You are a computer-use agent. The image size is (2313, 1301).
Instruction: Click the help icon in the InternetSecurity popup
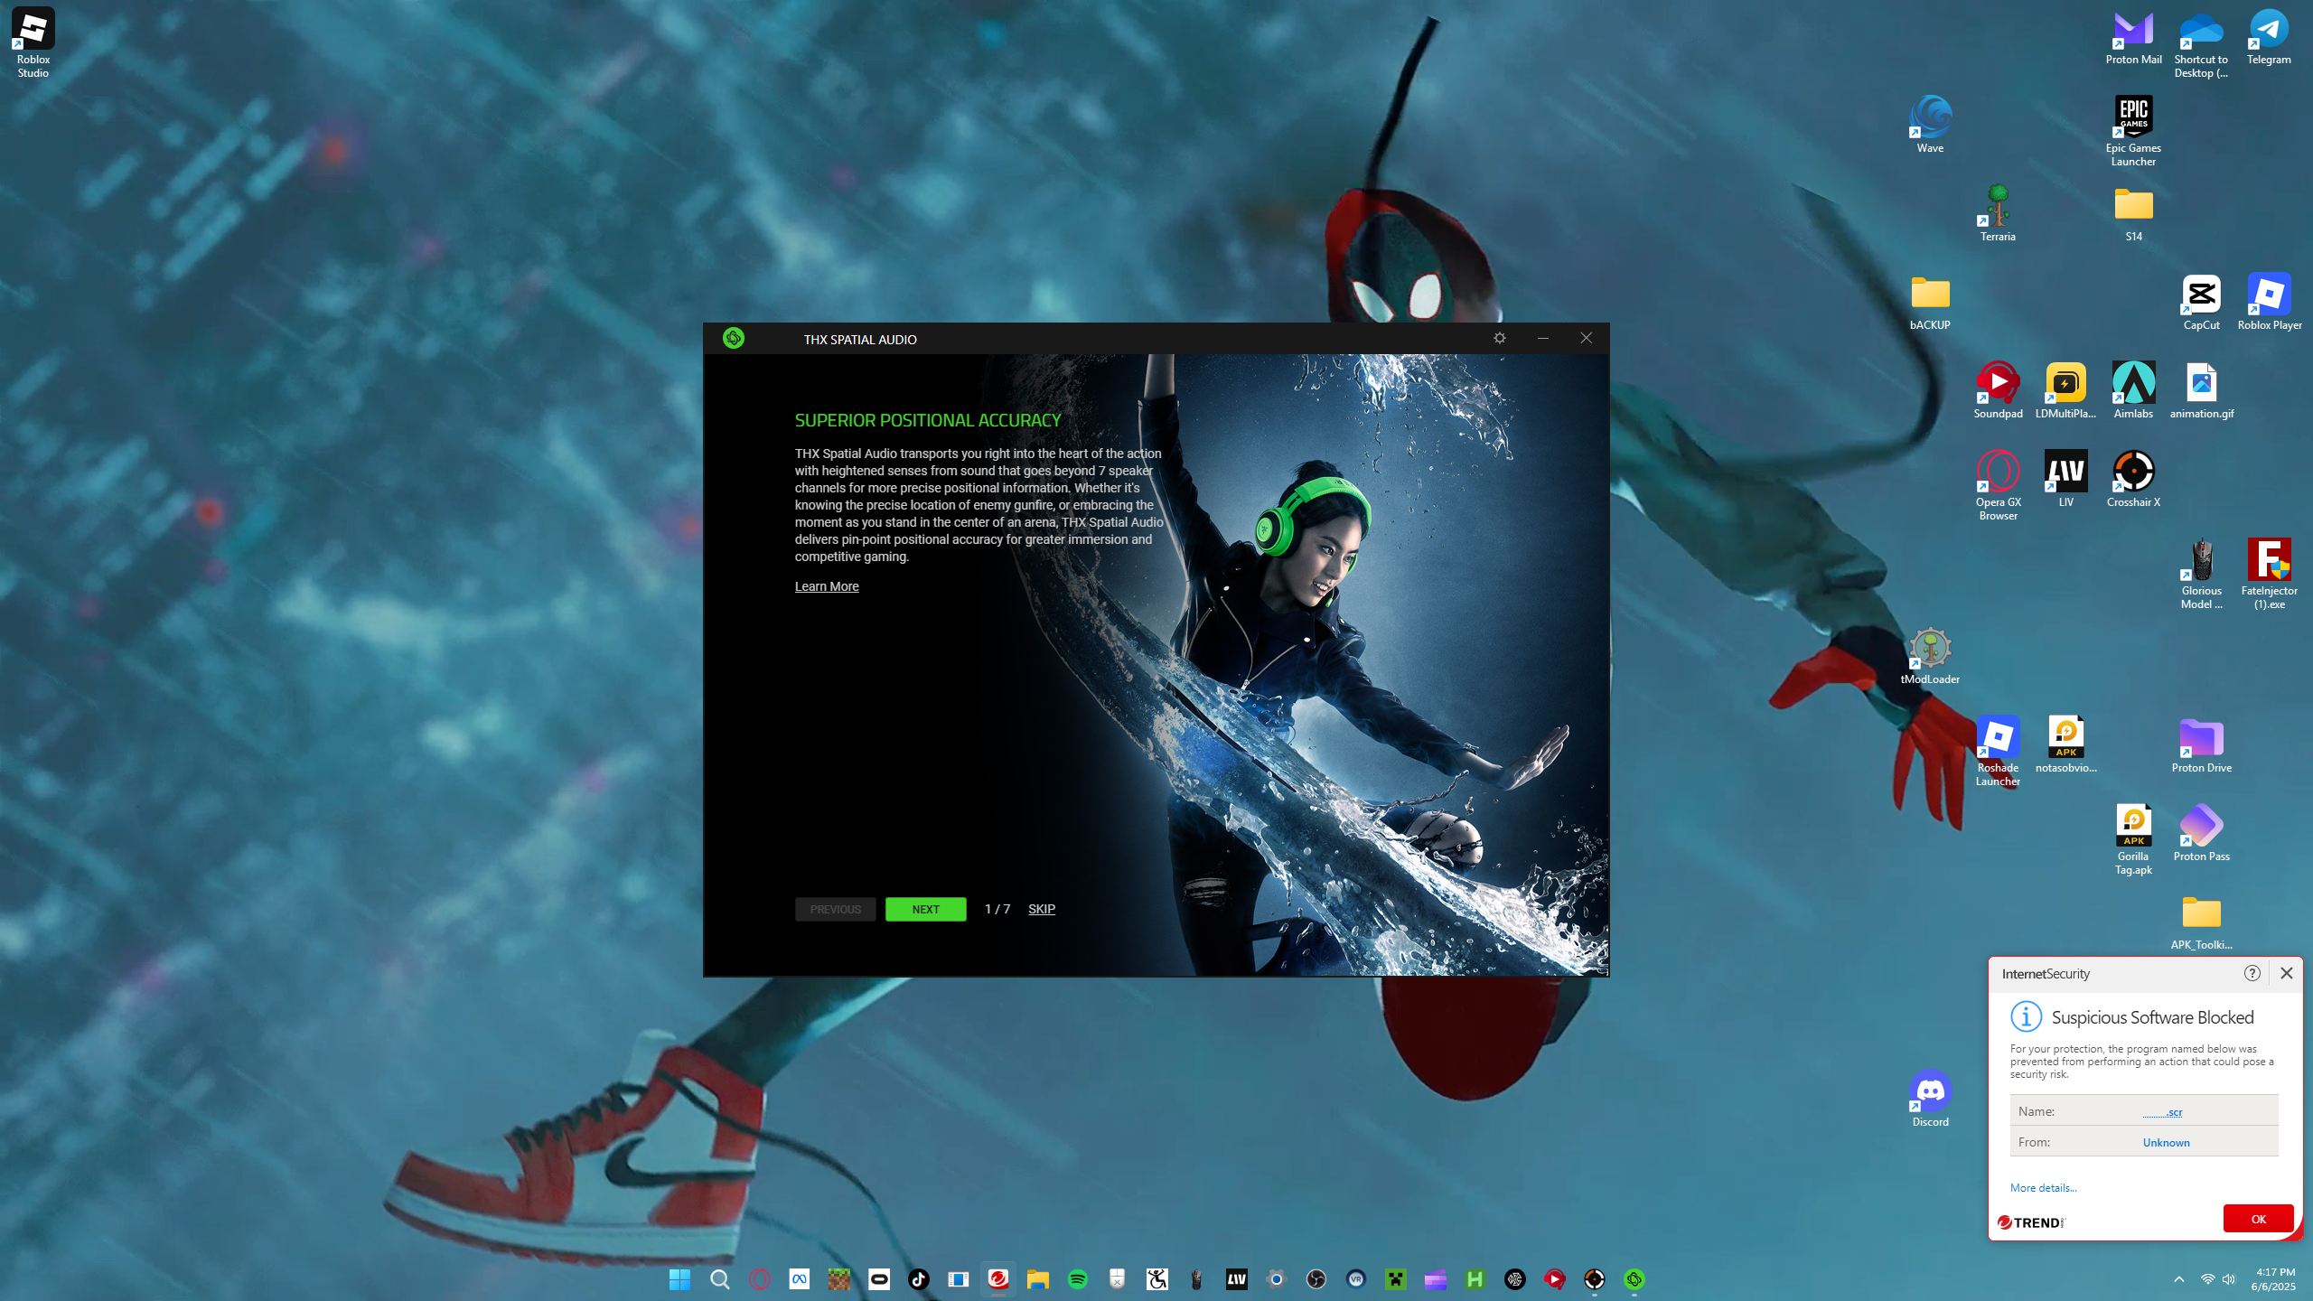(2252, 973)
